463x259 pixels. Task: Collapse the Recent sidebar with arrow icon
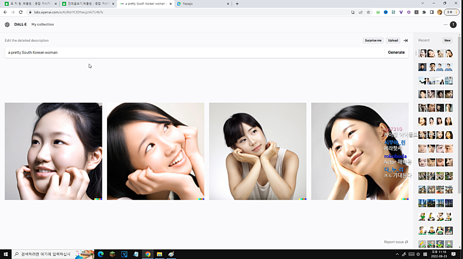[x=406, y=40]
